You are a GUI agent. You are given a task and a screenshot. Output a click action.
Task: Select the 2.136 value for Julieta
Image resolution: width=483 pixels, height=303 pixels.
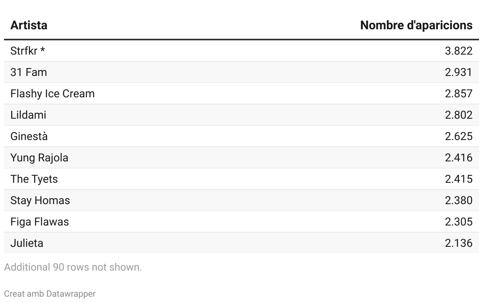pyautogui.click(x=458, y=243)
